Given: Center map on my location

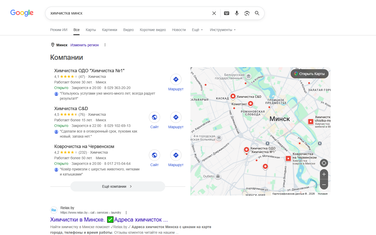Looking at the screenshot, I should [x=324, y=163].
